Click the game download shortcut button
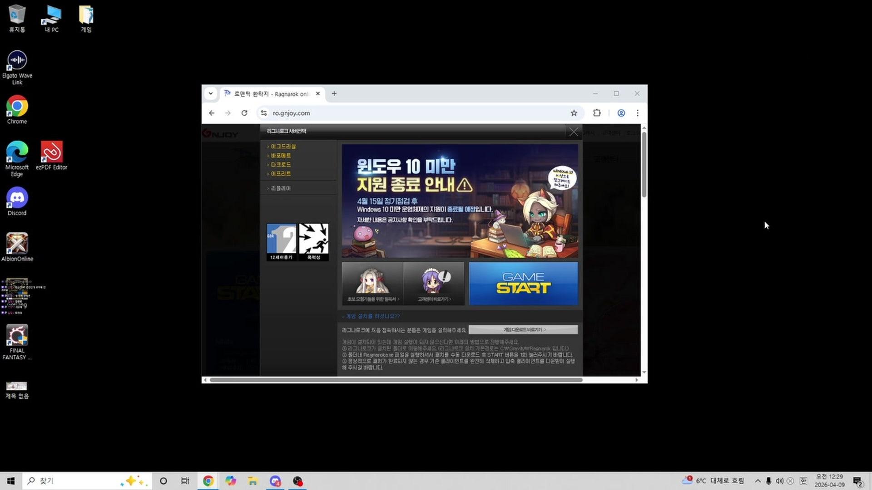 [x=523, y=330]
